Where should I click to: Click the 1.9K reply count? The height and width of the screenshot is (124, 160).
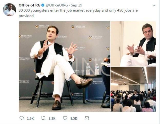30,118
